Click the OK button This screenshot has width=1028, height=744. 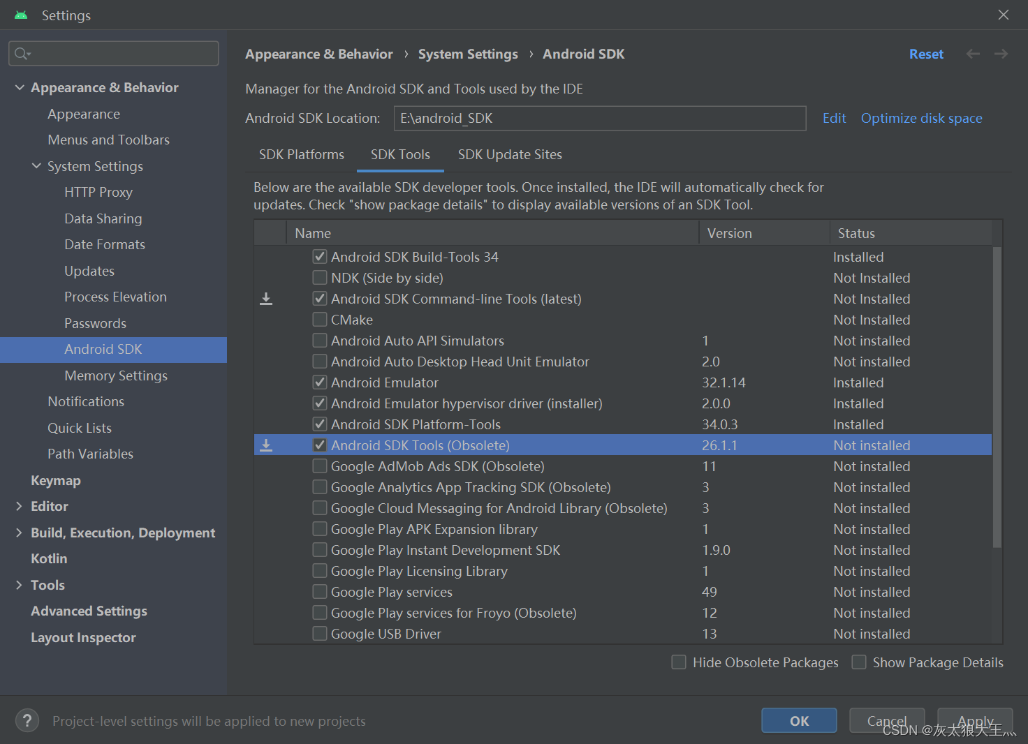click(799, 720)
